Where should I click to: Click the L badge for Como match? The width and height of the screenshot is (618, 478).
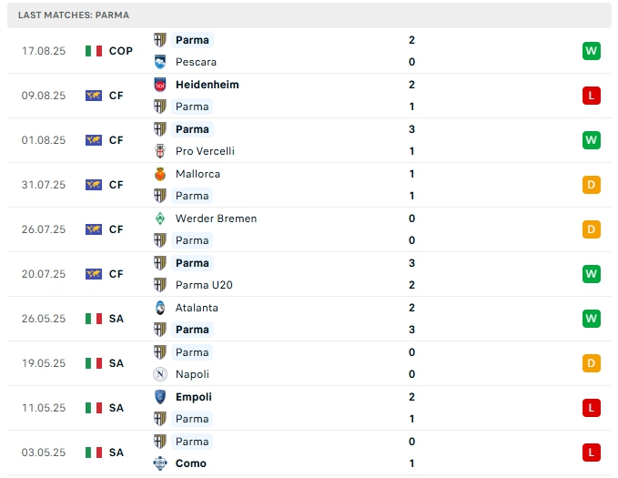tap(592, 453)
